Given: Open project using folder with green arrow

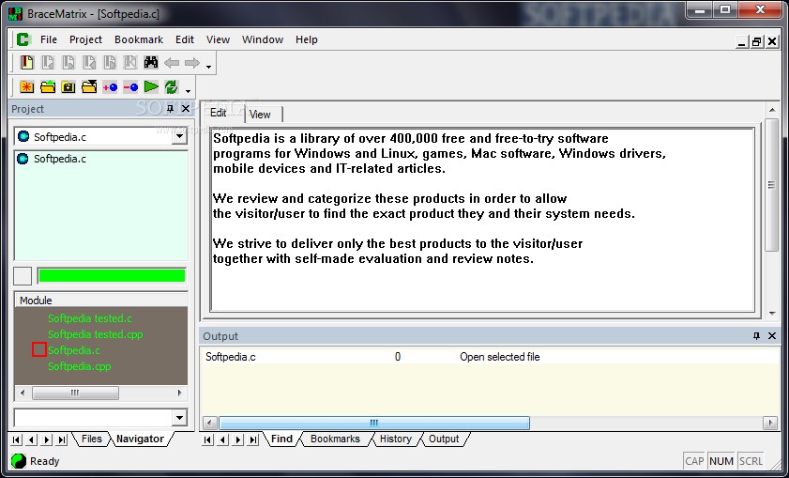Looking at the screenshot, I should [48, 87].
